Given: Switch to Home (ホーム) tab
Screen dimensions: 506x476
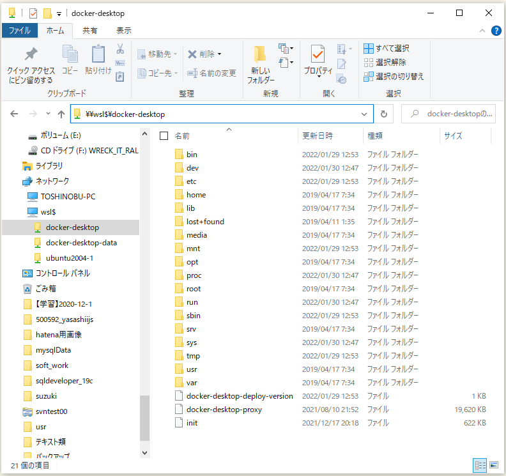Looking at the screenshot, I should 55,31.
